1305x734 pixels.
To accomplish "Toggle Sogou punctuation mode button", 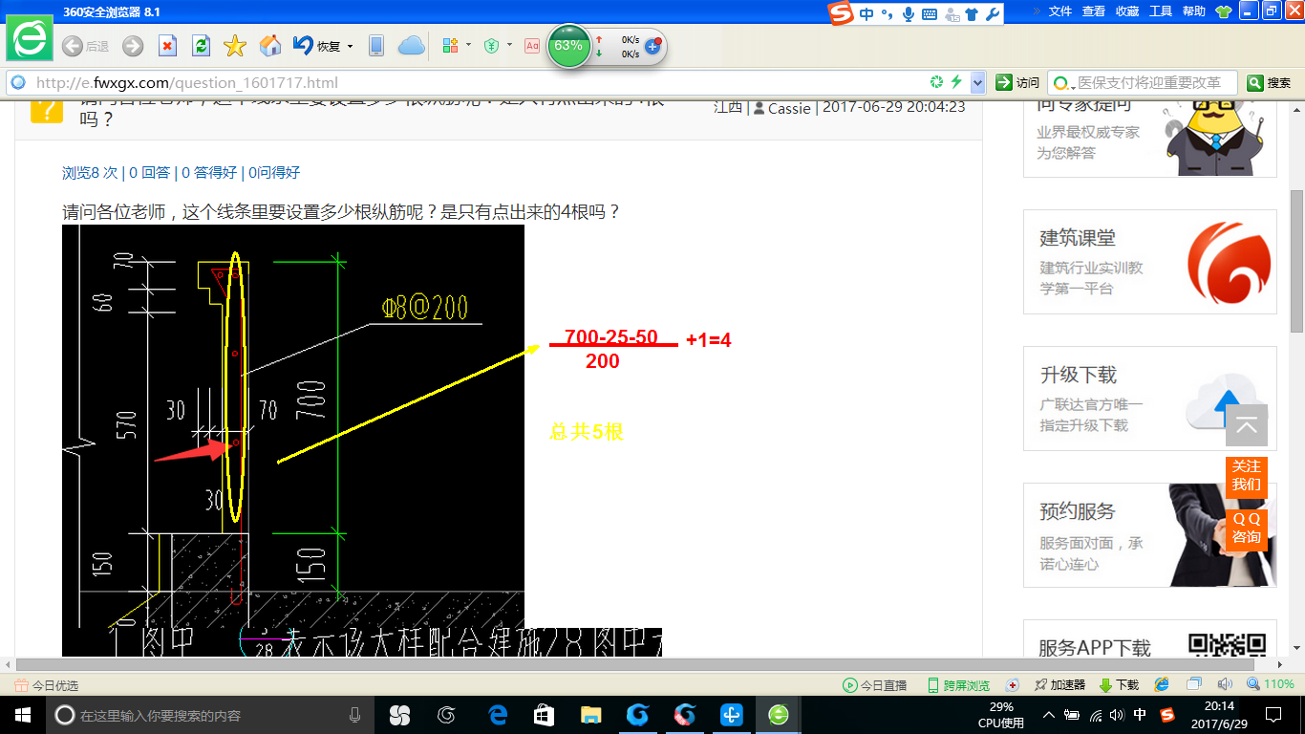I will coord(887,13).
